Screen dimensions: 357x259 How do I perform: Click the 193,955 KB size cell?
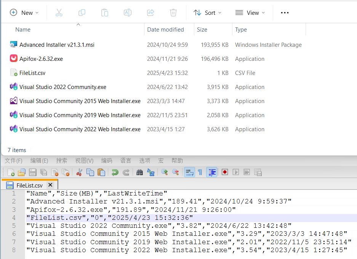tap(215, 45)
